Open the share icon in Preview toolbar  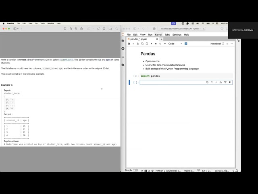point(81,29)
